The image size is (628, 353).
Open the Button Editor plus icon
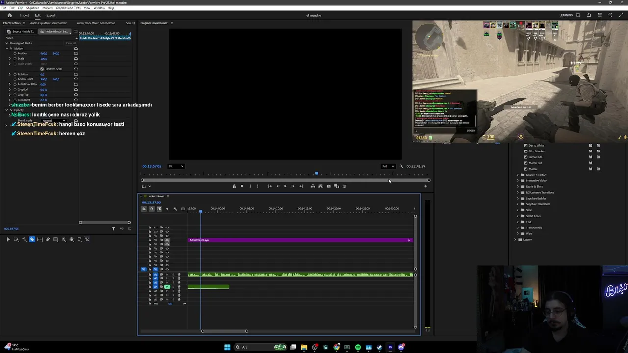tap(425, 186)
